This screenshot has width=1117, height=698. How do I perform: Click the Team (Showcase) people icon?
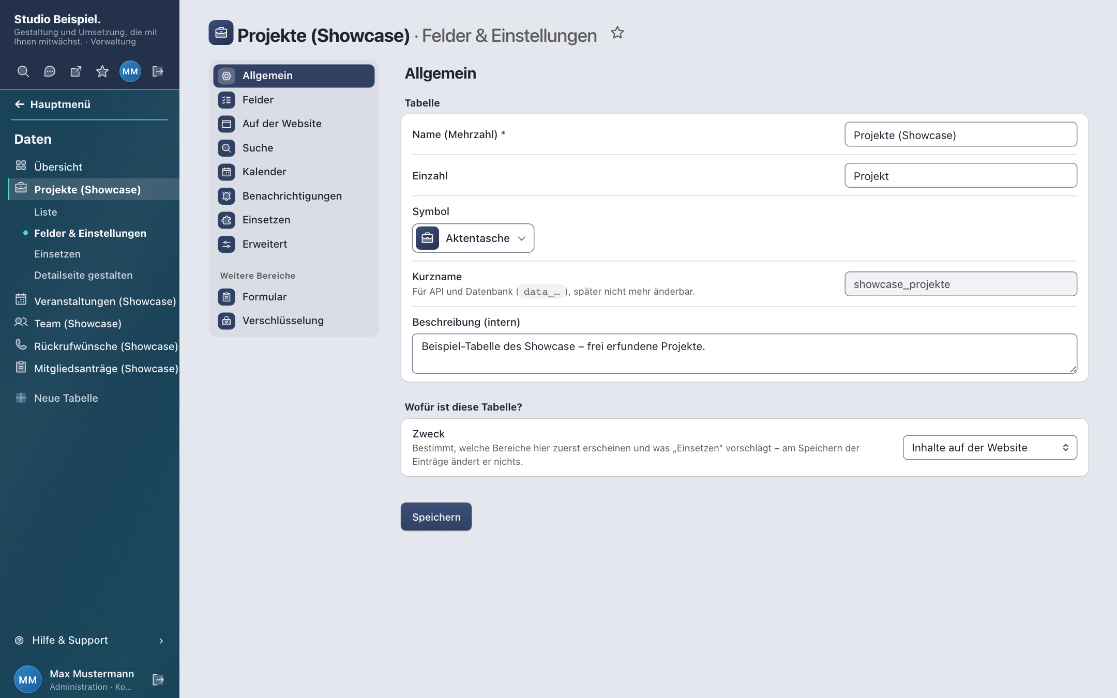(x=21, y=322)
